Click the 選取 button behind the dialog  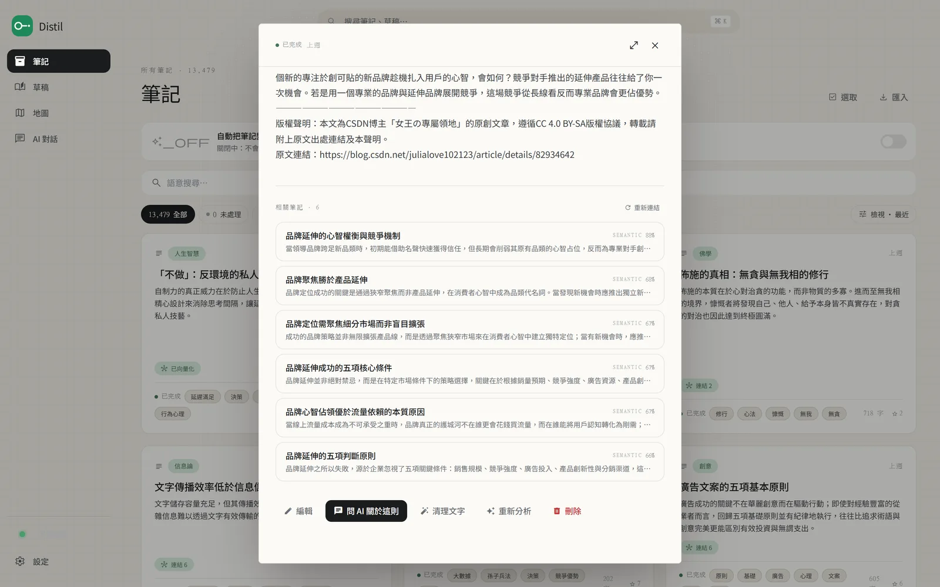point(843,97)
